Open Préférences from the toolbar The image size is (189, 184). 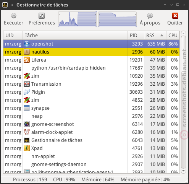(42, 19)
